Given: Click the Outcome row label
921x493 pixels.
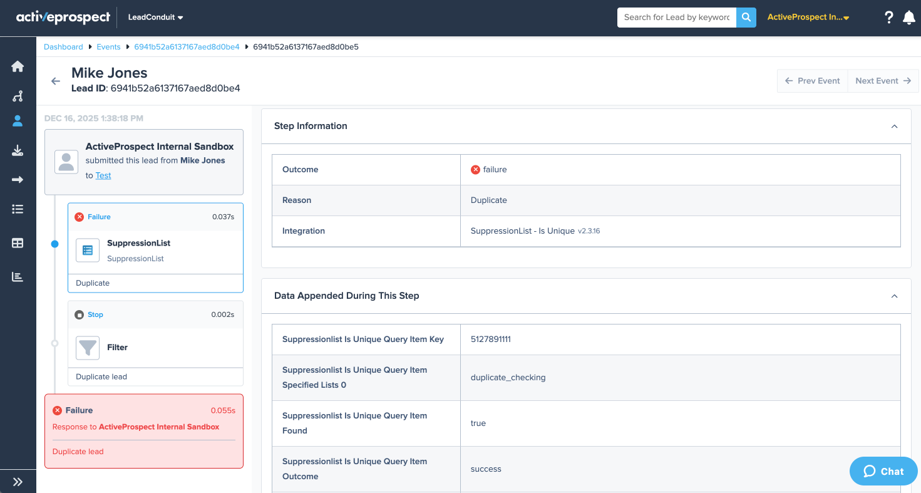Looking at the screenshot, I should 301,169.
